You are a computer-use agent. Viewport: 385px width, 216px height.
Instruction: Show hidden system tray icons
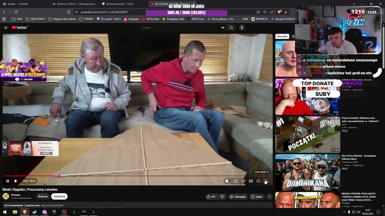coord(344,212)
